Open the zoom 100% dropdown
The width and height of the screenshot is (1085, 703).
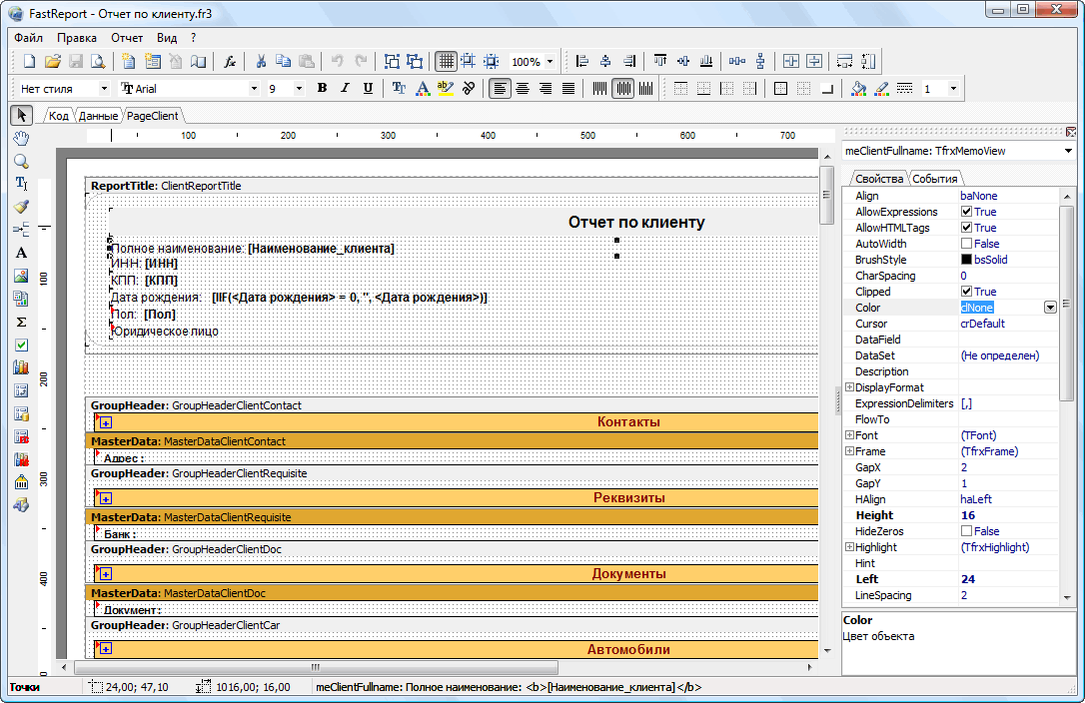pos(550,62)
